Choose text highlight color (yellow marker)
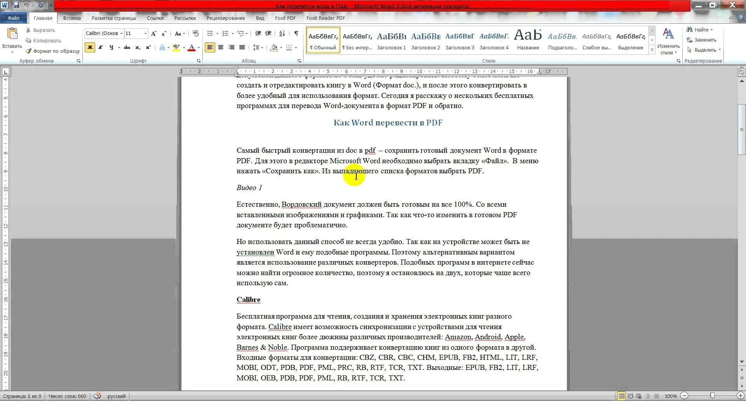 pyautogui.click(x=176, y=47)
